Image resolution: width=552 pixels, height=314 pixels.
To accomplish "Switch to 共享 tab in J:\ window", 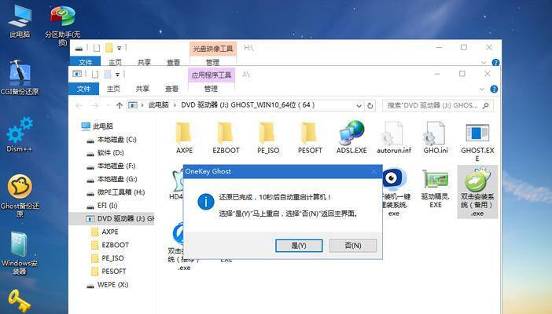I will [x=142, y=89].
